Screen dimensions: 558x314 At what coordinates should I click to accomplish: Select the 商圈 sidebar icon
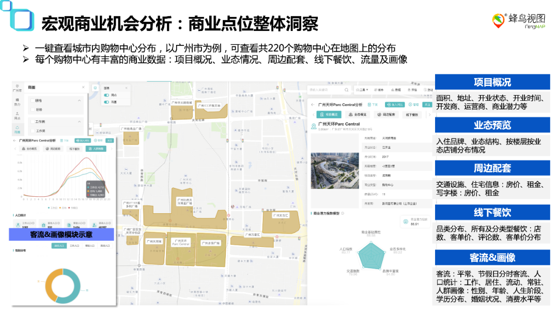point(17,129)
